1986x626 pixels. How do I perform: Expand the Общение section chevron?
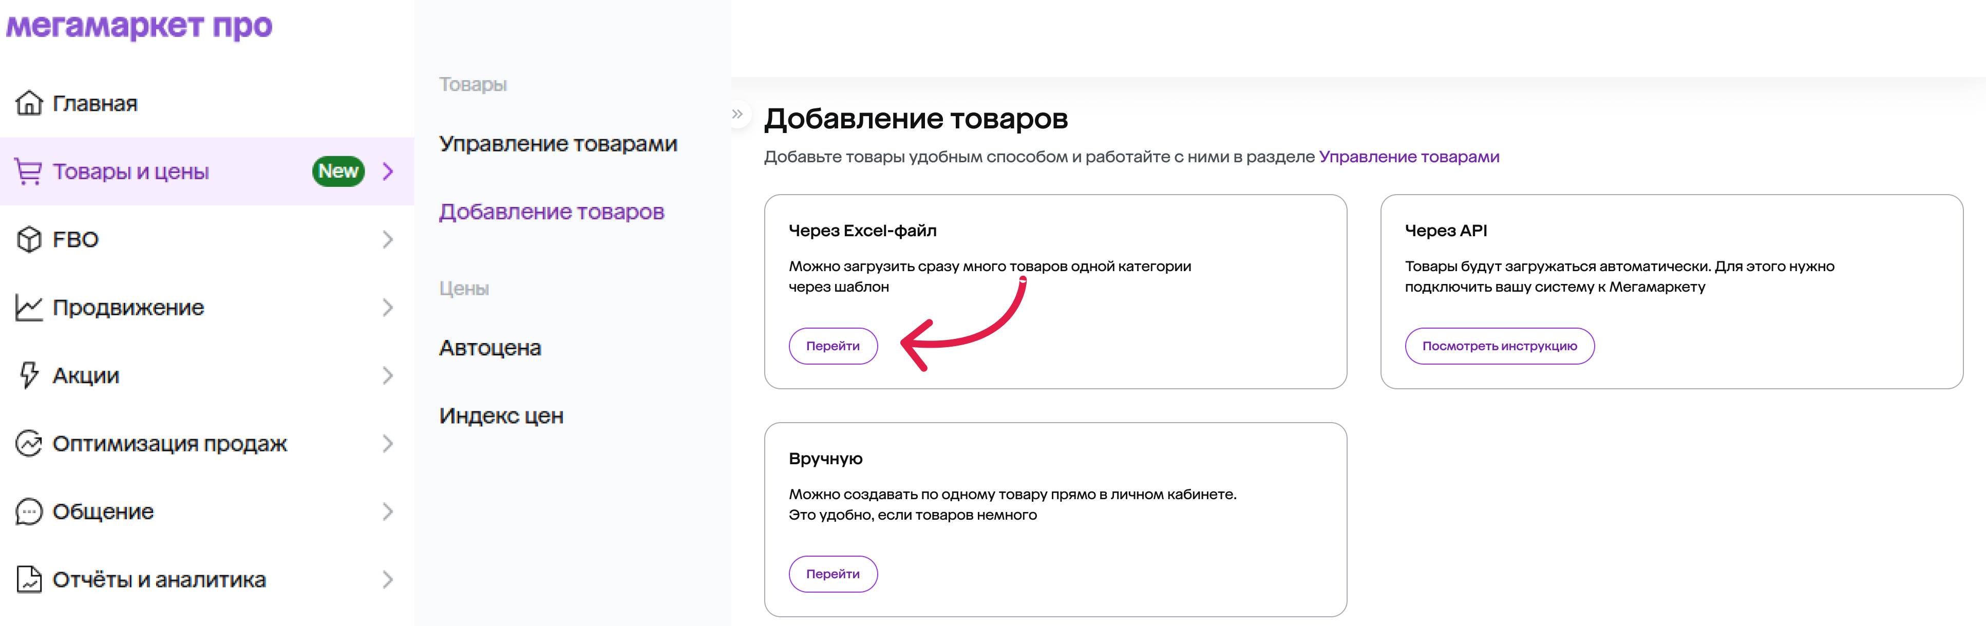point(388,511)
